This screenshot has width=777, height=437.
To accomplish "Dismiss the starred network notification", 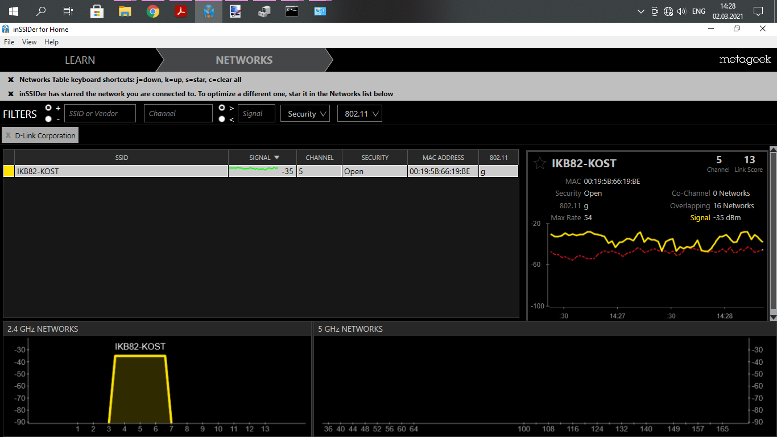I will coord(11,94).
